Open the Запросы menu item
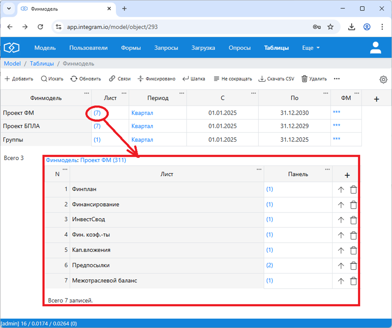This screenshot has height=328, width=392. [166, 48]
